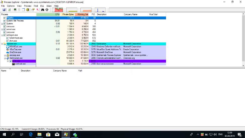Sort by the Process column header
The height and width of the screenshot is (138, 245).
pyautogui.click(x=18, y=14)
